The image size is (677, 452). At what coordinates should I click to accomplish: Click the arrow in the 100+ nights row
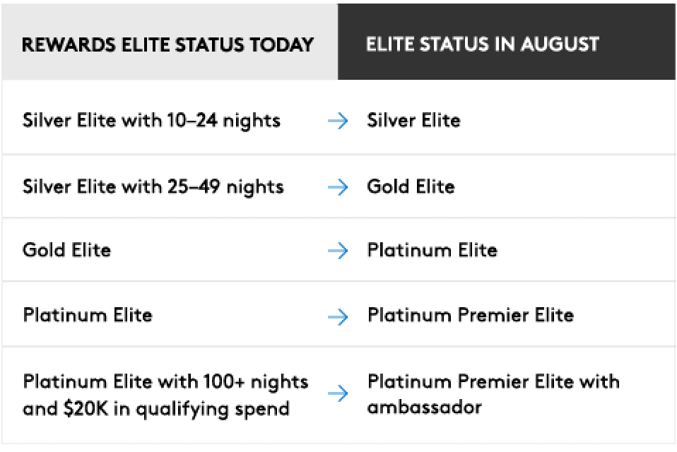(x=338, y=394)
